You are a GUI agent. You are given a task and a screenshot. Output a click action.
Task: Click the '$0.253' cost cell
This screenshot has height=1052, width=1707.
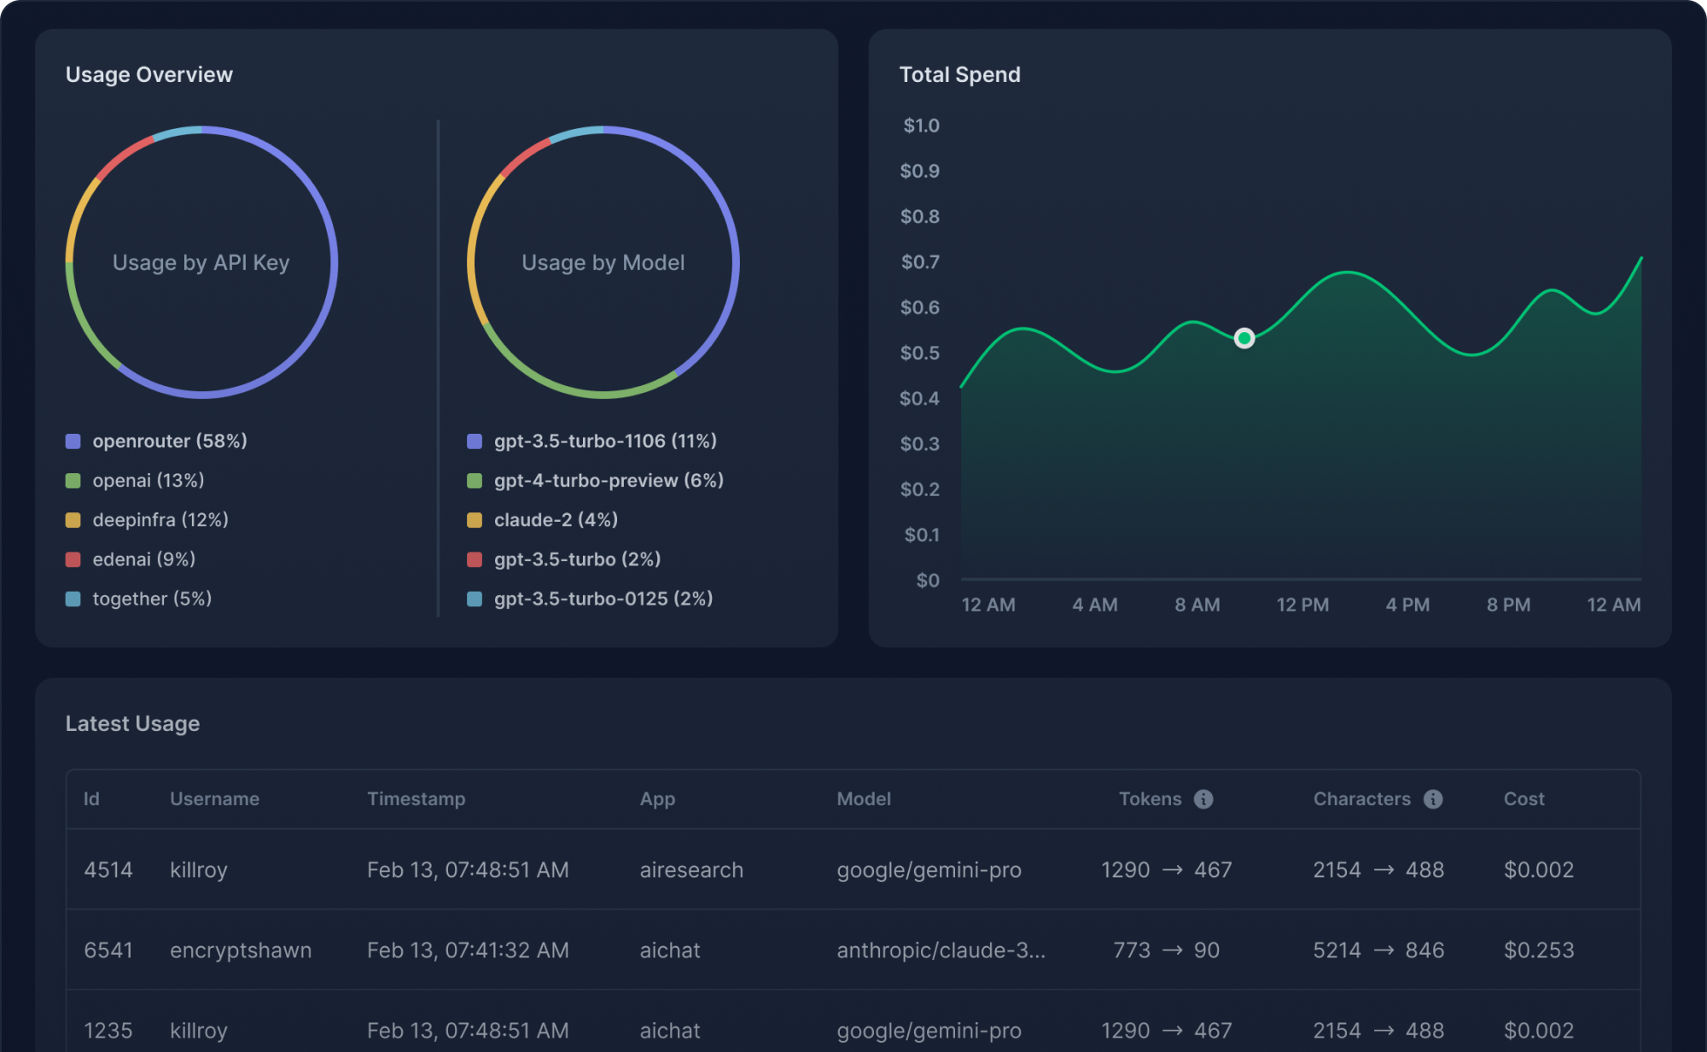click(x=1539, y=950)
